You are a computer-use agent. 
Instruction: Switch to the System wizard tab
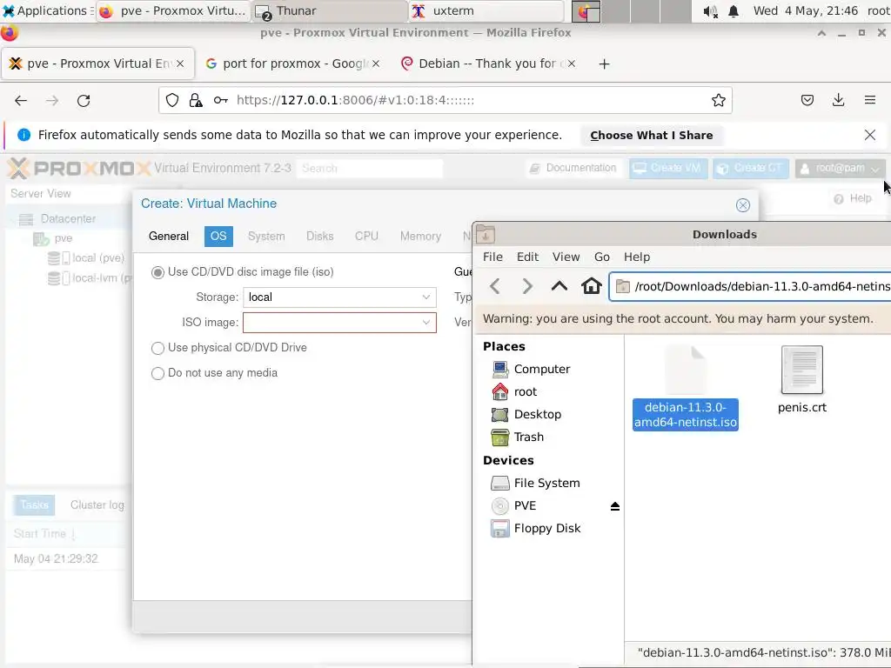click(266, 237)
